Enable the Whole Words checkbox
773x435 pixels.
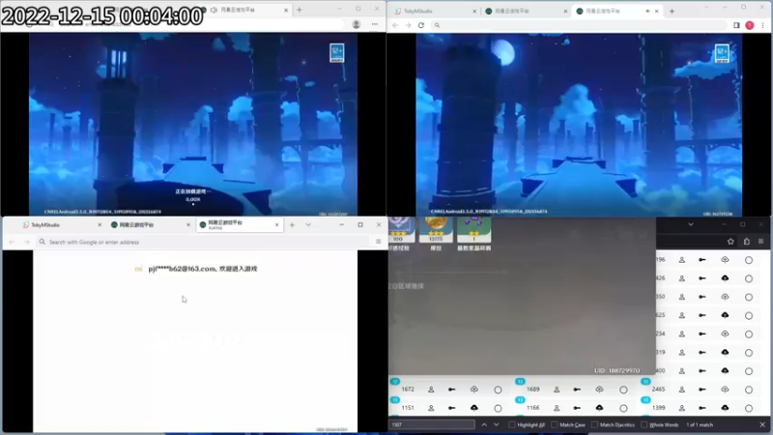tap(644, 424)
